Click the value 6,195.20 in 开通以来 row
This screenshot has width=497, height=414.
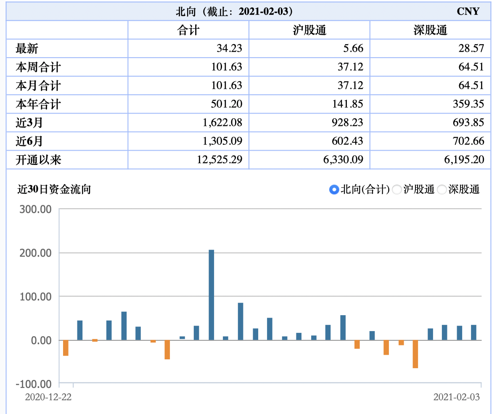pos(464,159)
